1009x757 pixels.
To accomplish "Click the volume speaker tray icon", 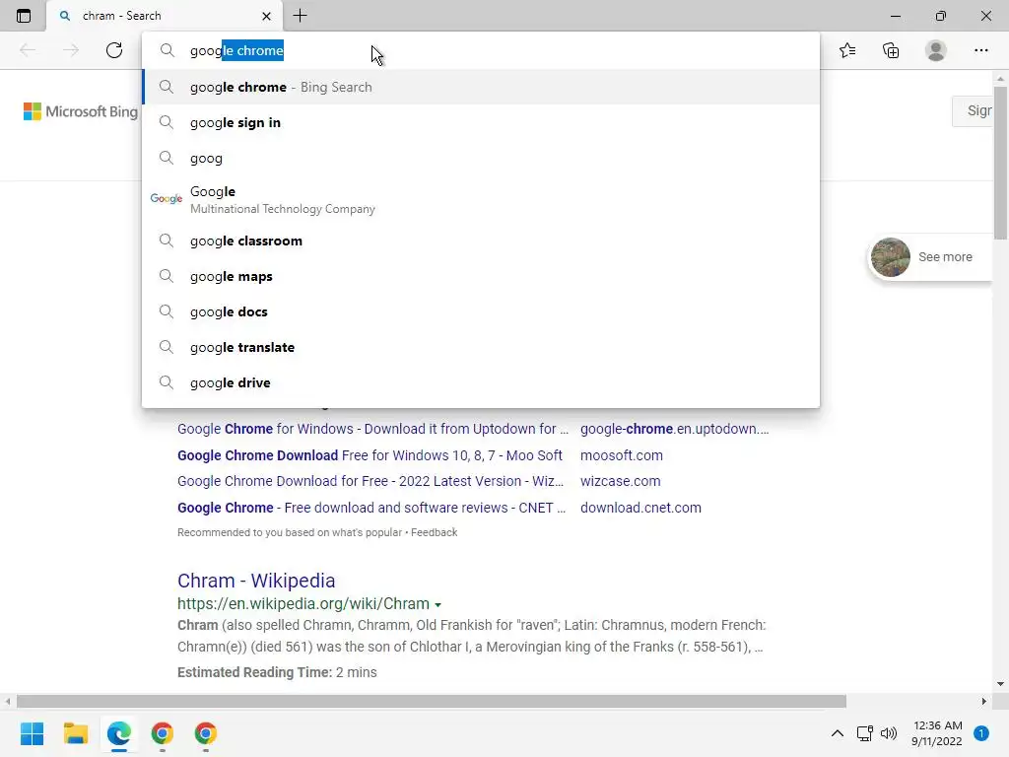I will point(889,733).
